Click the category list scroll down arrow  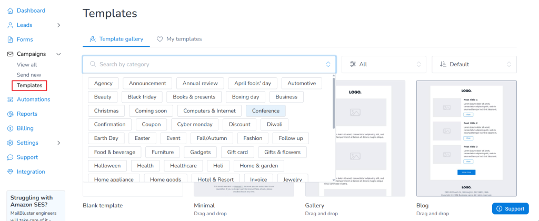[x=333, y=180]
